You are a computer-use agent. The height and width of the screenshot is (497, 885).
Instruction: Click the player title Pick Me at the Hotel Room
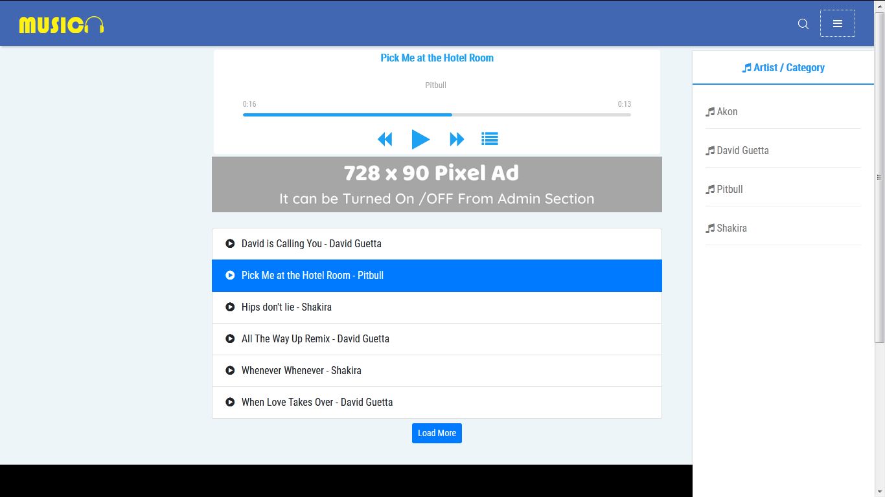[437, 58]
